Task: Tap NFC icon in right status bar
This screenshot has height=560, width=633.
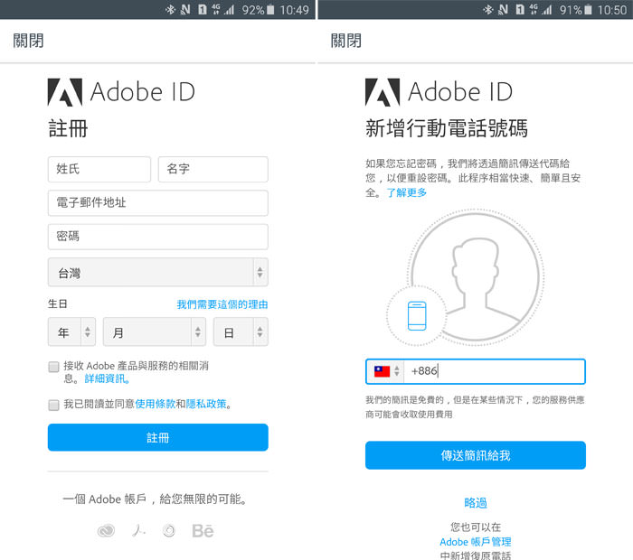Action: [503, 9]
